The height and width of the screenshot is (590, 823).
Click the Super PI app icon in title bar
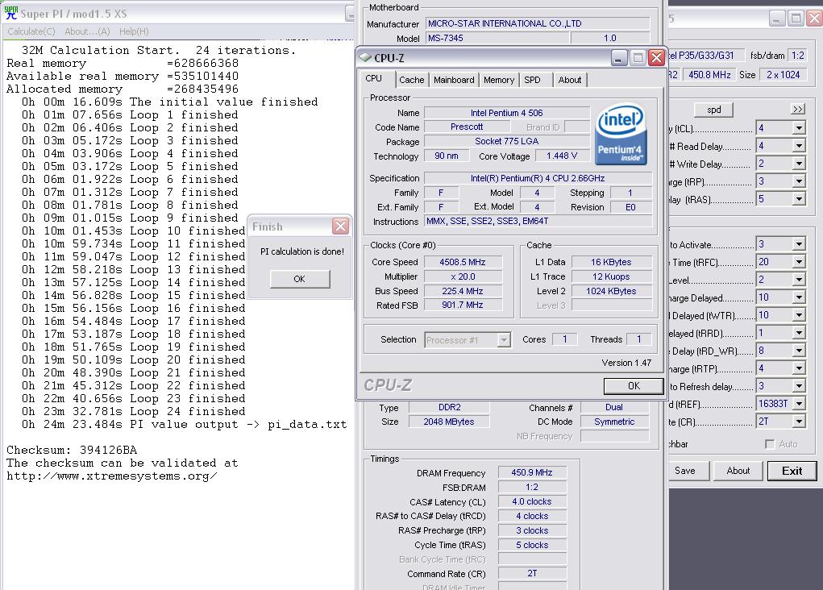pos(10,13)
